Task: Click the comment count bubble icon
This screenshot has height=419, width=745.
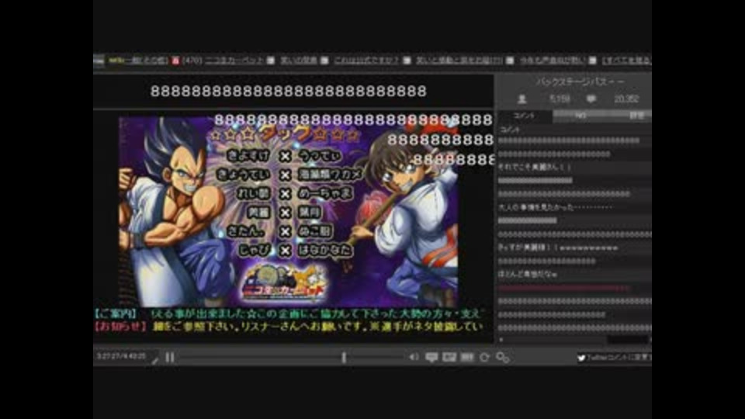Action: click(x=591, y=99)
